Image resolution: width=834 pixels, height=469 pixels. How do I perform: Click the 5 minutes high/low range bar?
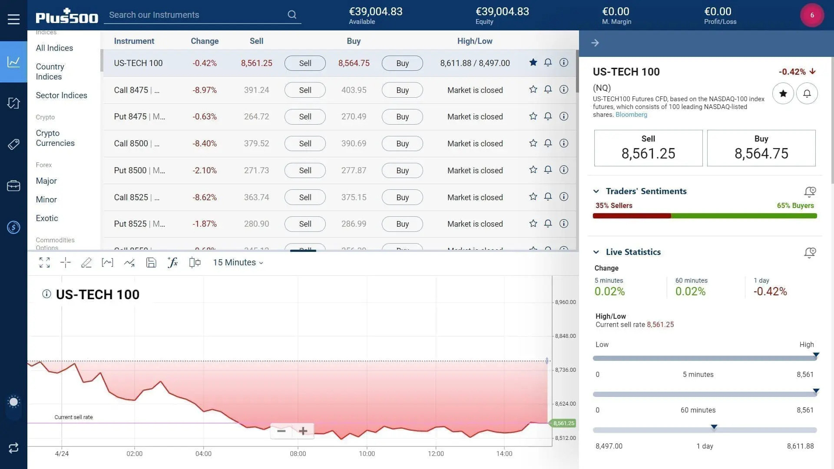705,358
